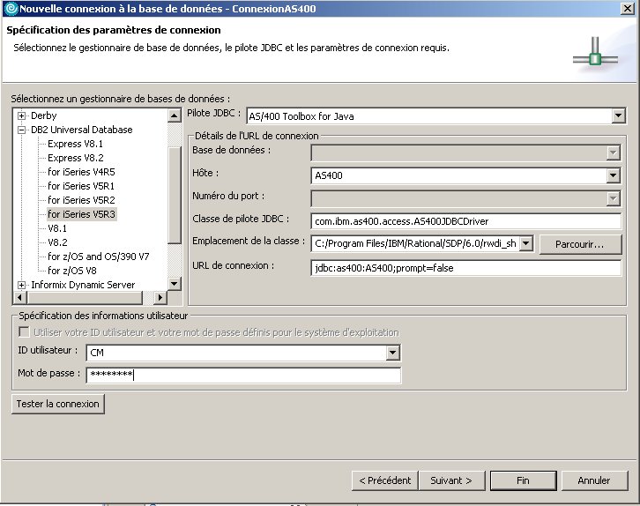
Task: Select Derby in the database manager tree
Action: pyautogui.click(x=44, y=115)
